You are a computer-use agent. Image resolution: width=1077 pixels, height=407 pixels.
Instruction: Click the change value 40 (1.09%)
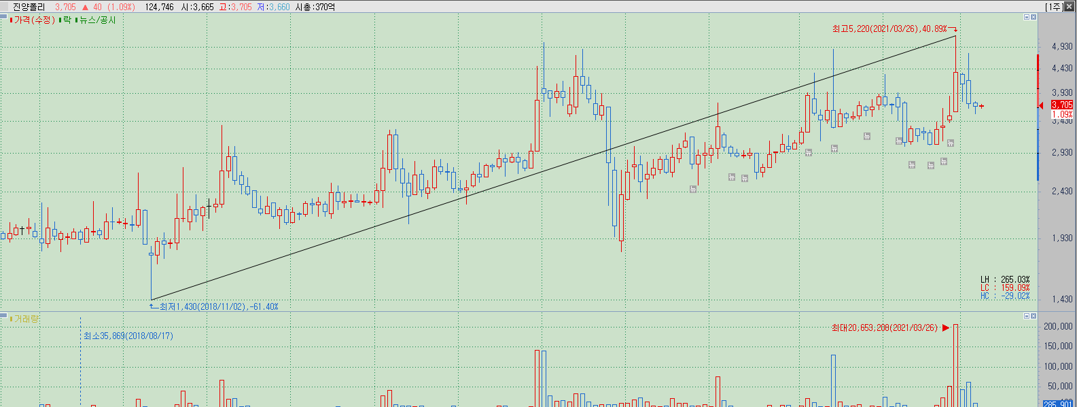(113, 7)
